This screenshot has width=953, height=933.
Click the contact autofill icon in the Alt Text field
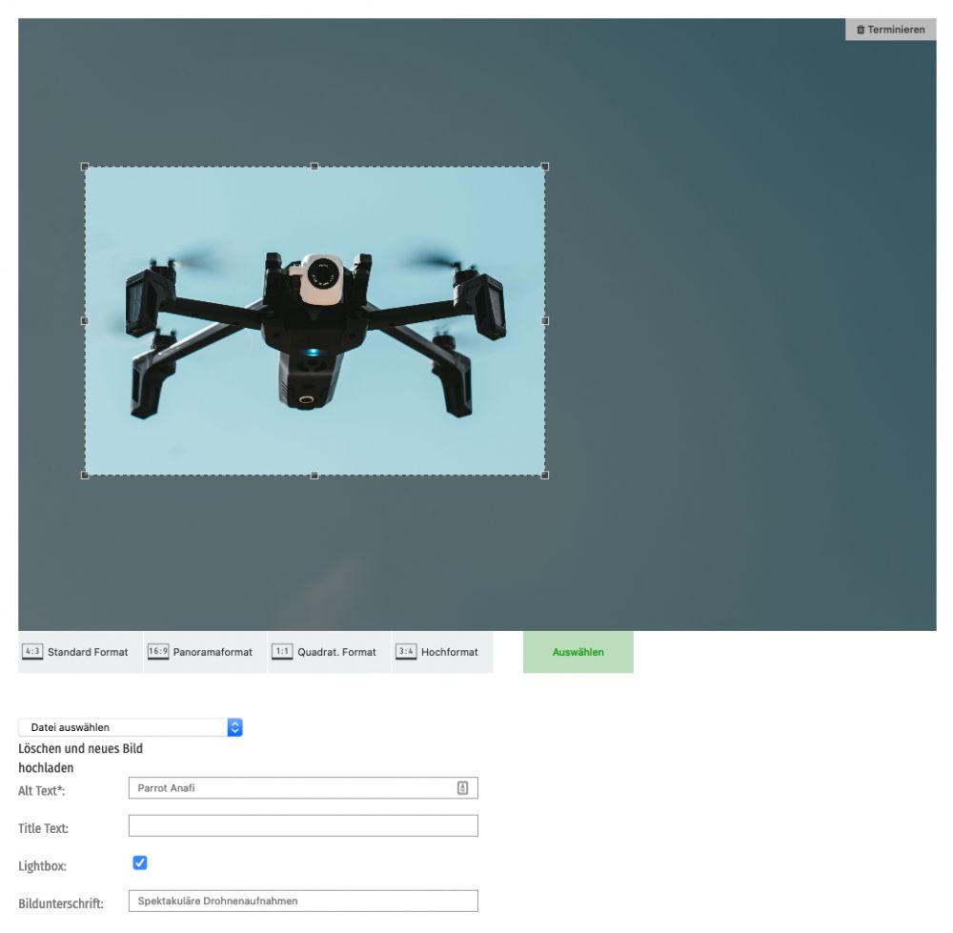pos(462,788)
